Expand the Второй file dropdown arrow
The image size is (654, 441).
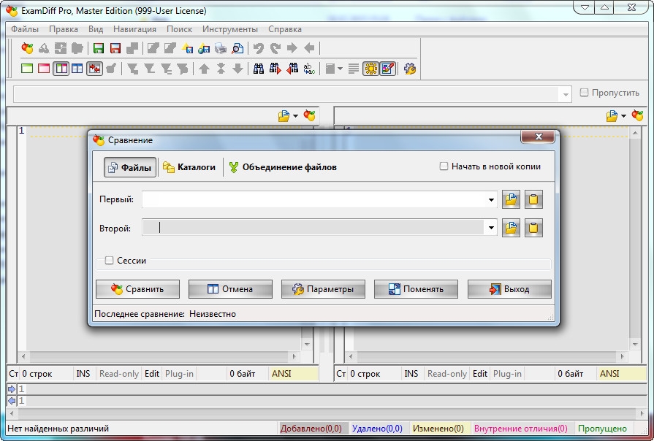pyautogui.click(x=491, y=228)
